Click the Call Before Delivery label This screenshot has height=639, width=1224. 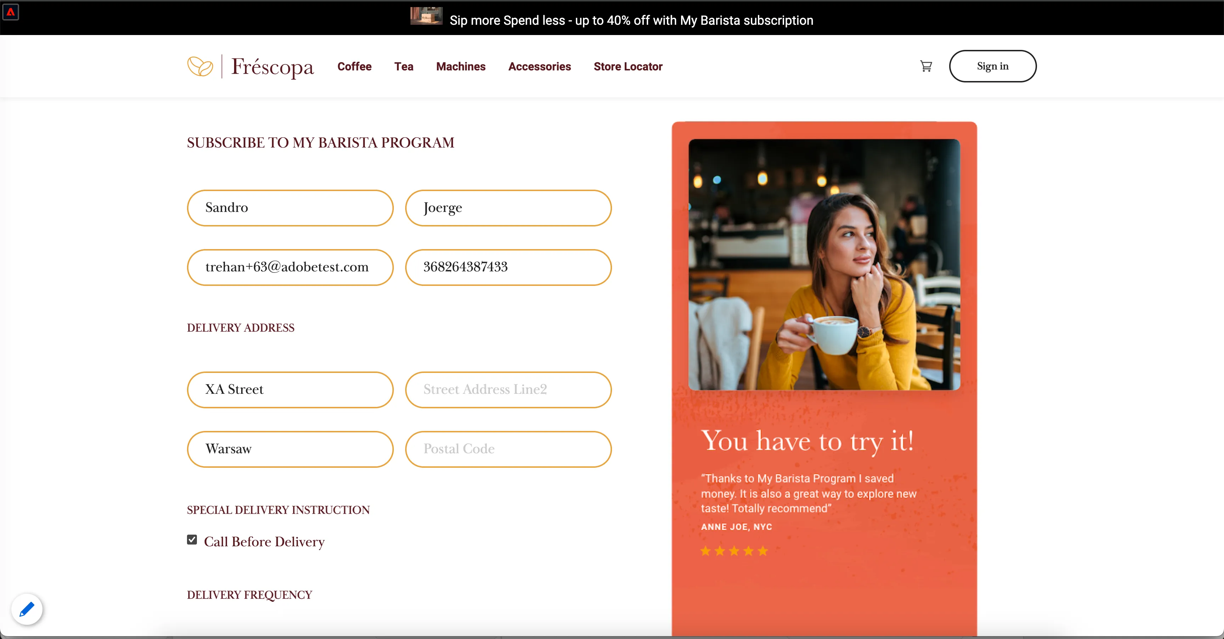click(264, 542)
